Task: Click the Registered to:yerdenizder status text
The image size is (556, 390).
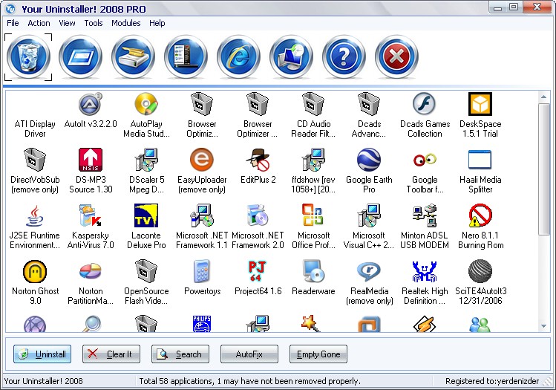Action: (x=492, y=381)
